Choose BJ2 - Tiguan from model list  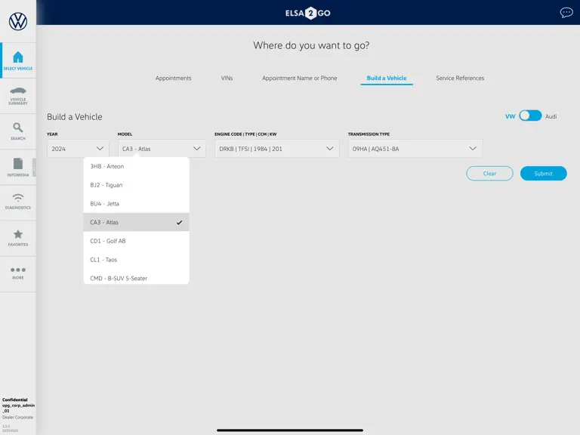click(x=137, y=185)
